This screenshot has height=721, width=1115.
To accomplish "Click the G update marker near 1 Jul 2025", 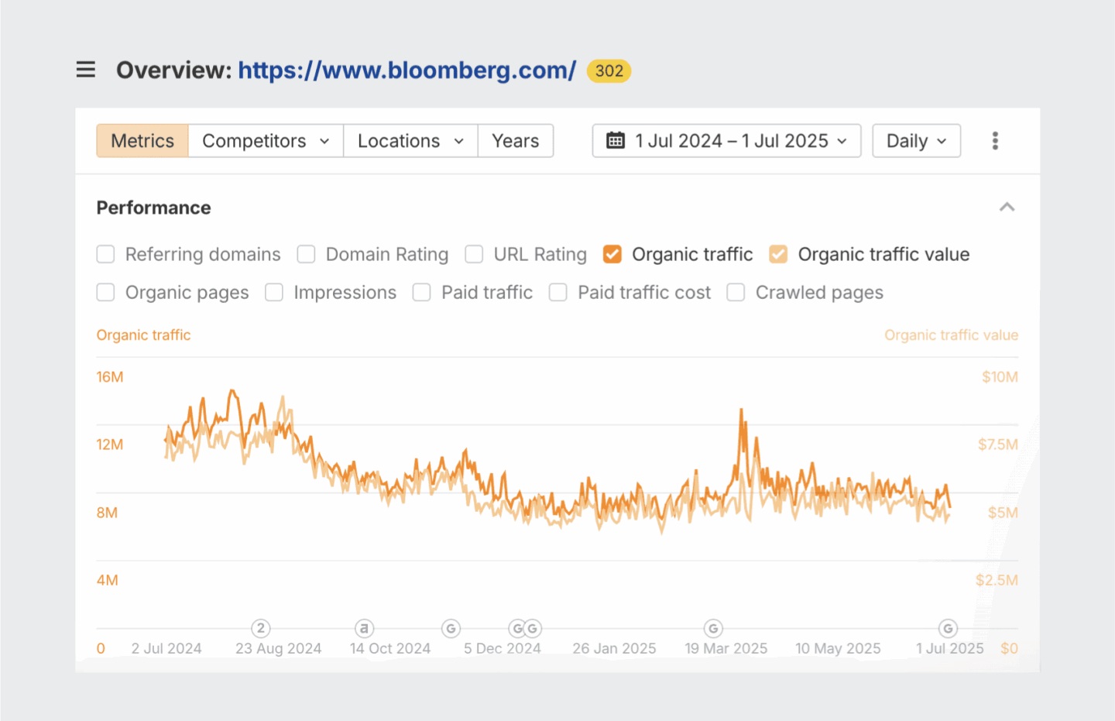I will [948, 628].
